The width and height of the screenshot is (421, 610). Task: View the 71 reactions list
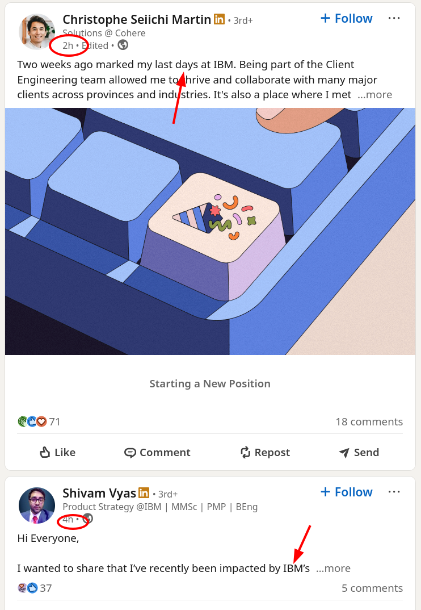pos(39,421)
